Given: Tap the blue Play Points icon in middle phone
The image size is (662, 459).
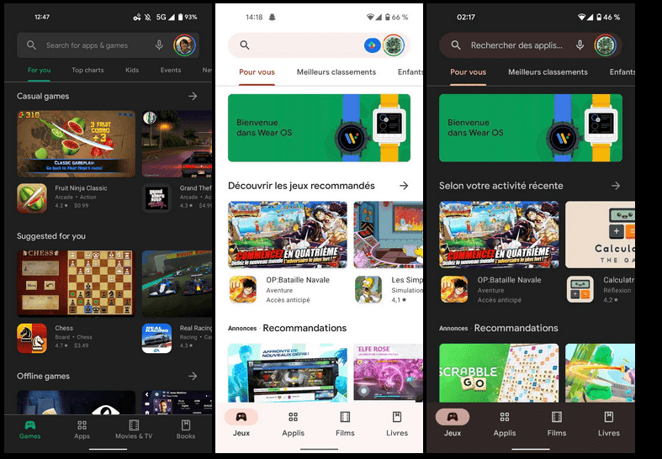Looking at the screenshot, I should pyautogui.click(x=373, y=45).
